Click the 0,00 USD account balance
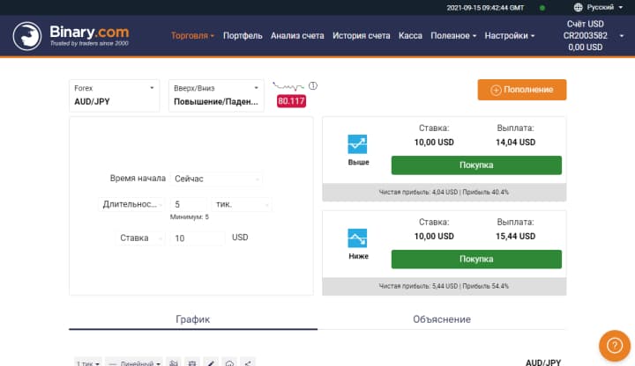The width and height of the screenshot is (635, 366). pos(585,48)
